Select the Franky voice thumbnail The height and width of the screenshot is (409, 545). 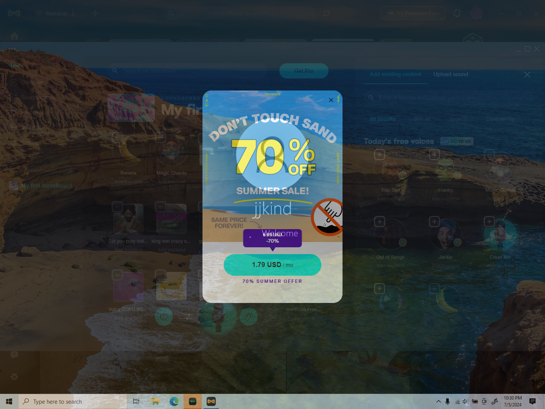[445, 168]
